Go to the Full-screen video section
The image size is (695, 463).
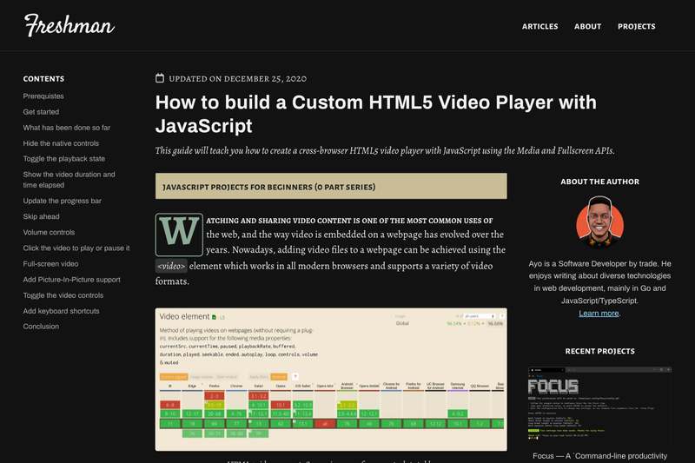tap(50, 263)
